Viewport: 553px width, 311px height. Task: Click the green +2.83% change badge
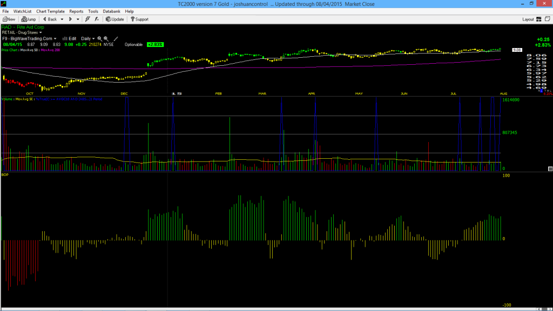155,45
